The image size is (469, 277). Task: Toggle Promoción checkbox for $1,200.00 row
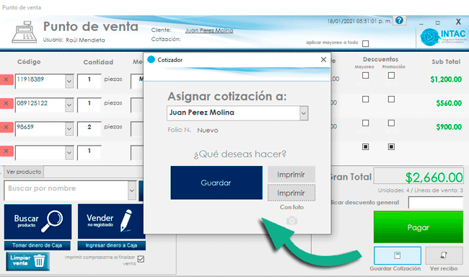pyautogui.click(x=391, y=76)
